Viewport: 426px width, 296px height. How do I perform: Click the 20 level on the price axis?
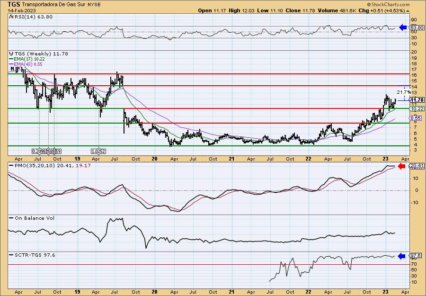point(414,52)
